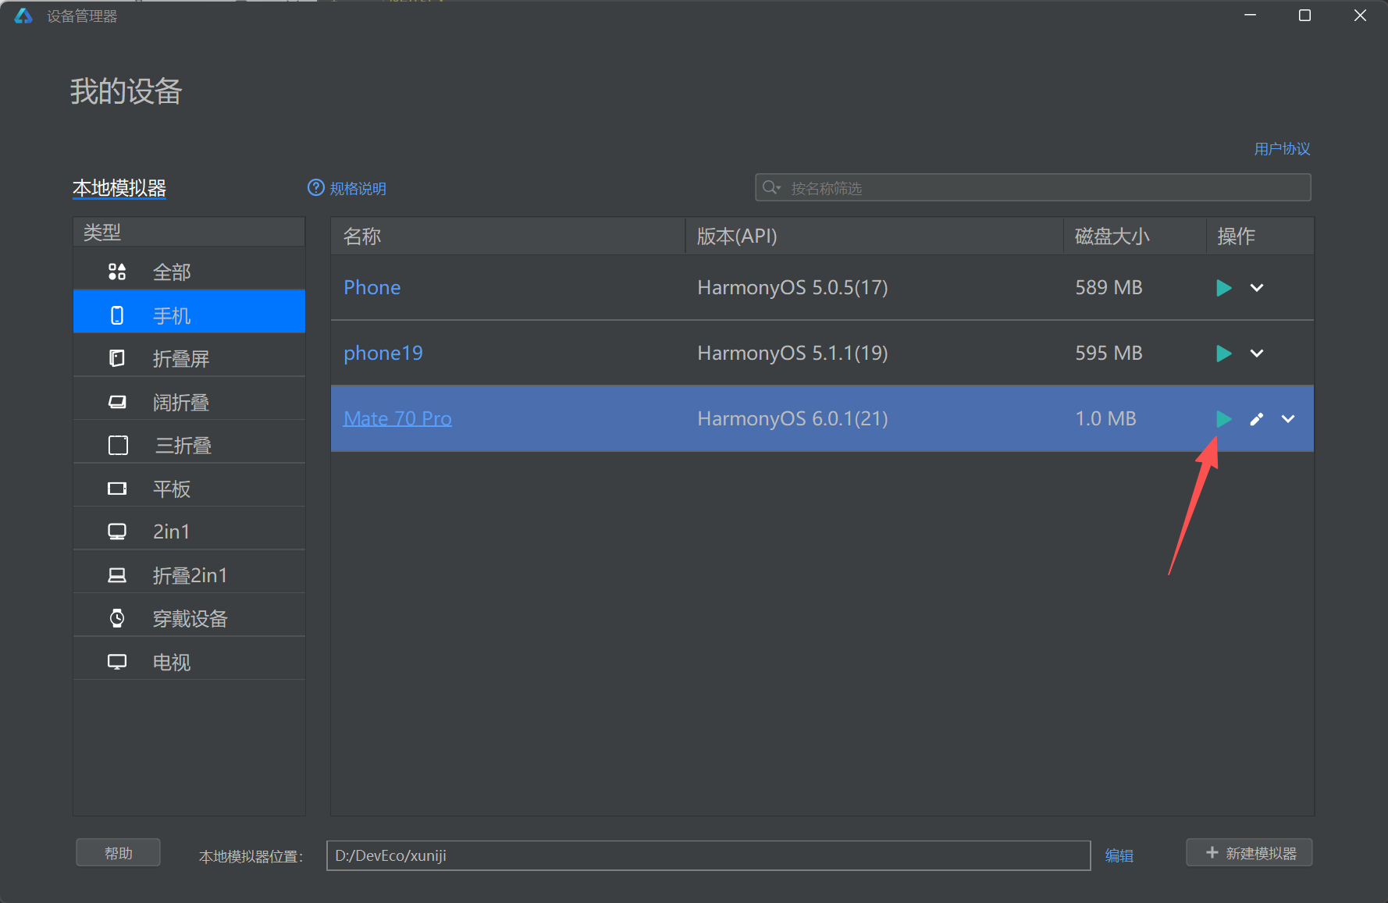Click the 名称 column header

(508, 236)
